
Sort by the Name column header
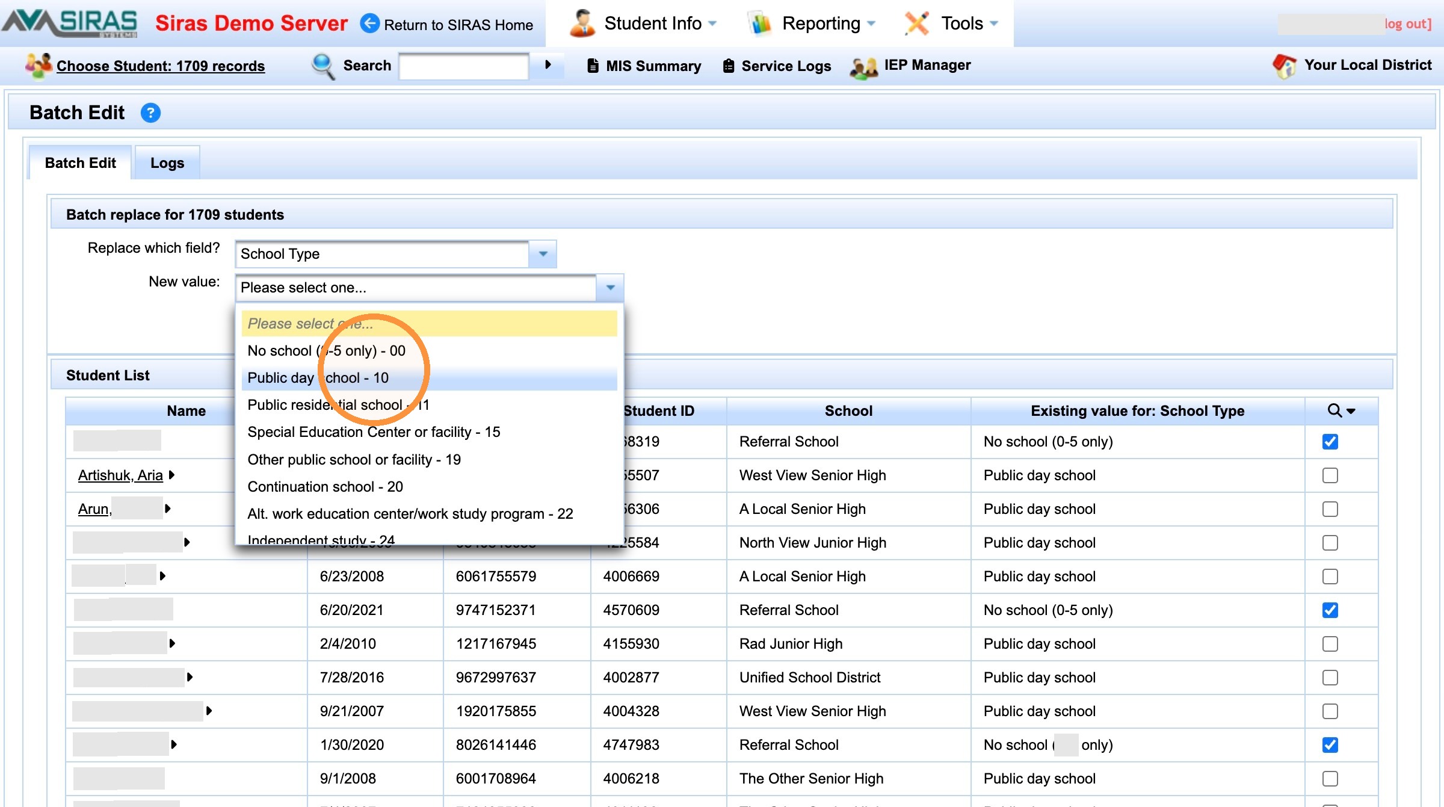186,410
